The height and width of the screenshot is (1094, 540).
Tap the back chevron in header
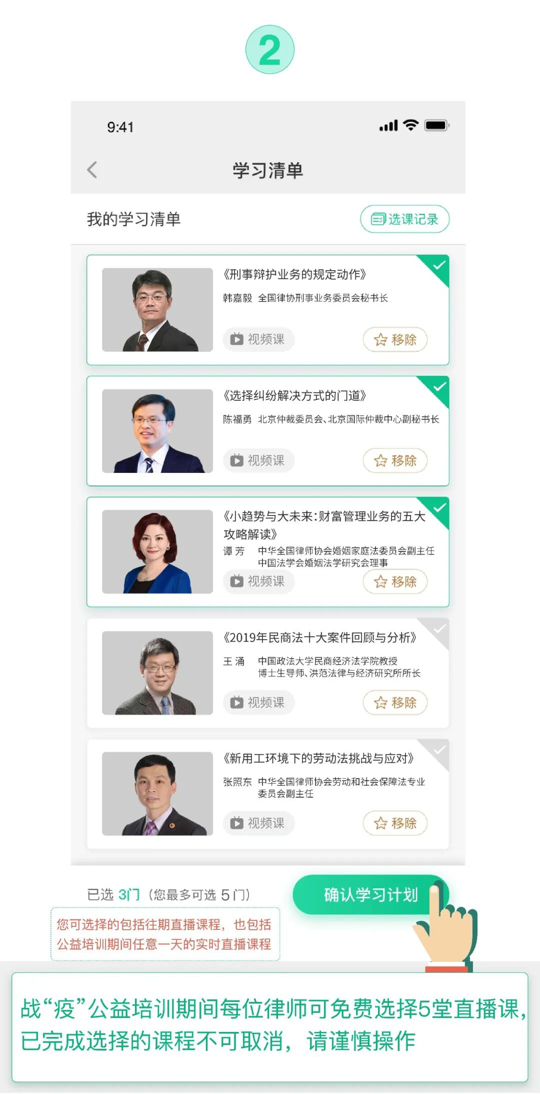[x=92, y=170]
